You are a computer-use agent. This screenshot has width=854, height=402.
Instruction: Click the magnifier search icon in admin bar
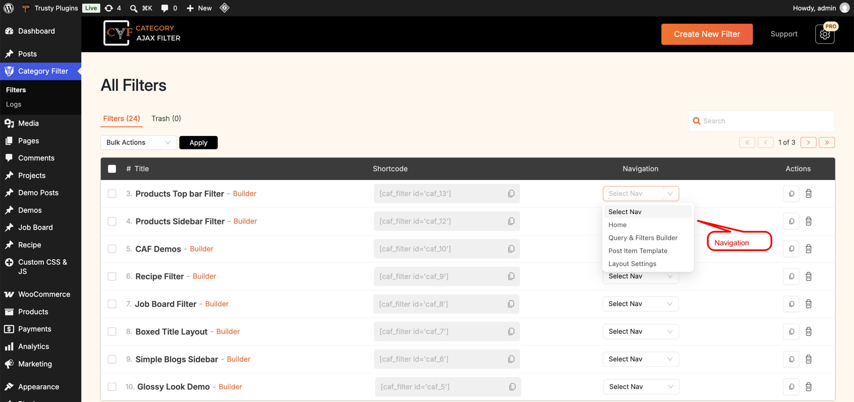pyautogui.click(x=133, y=8)
